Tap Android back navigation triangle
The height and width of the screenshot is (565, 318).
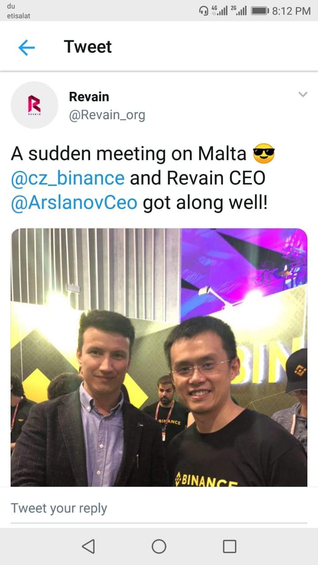point(88,546)
